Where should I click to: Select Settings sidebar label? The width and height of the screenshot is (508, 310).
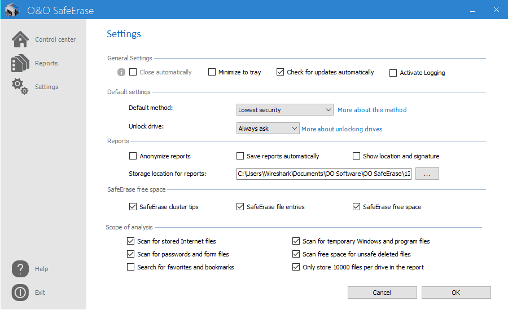pyautogui.click(x=47, y=87)
